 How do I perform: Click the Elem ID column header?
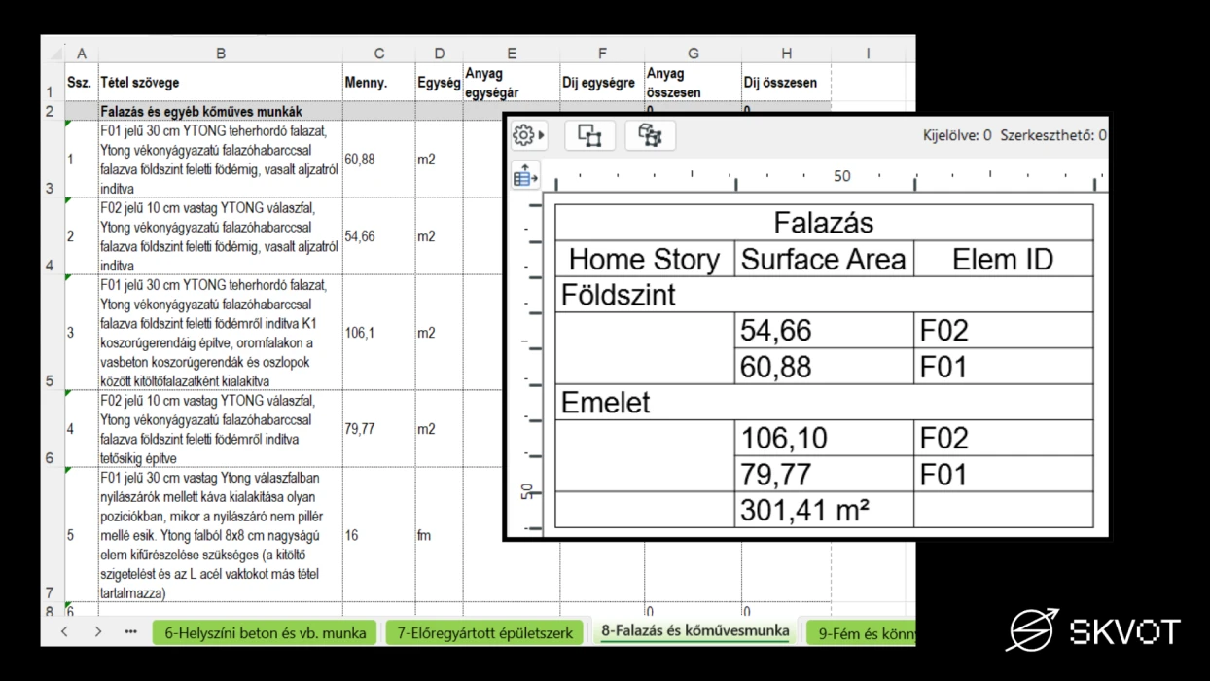1002,260
